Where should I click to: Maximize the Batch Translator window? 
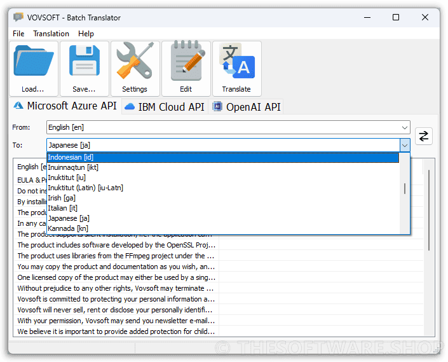coord(396,17)
